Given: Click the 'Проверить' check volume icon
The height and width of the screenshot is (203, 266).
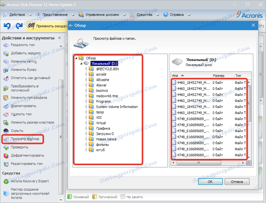Looking at the screenshot, I should [x=6, y=148].
